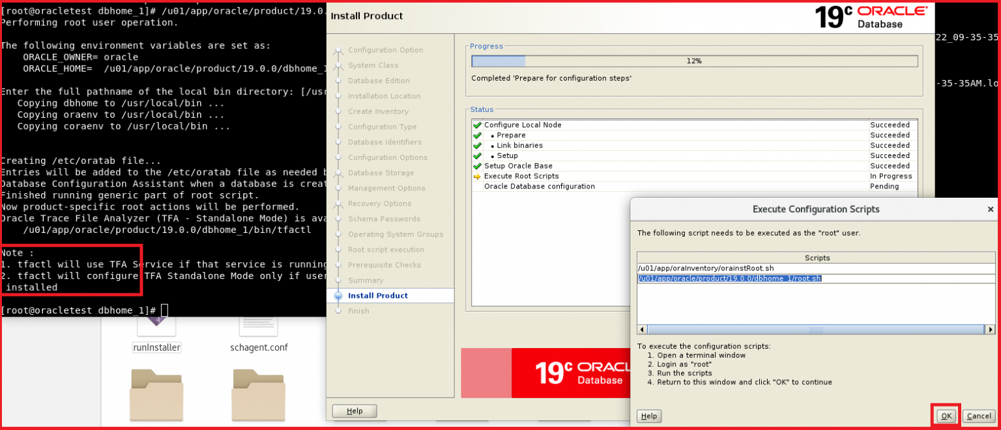Screen dimensions: 1001x430
Task: Click the right arrow of the Scripts horizontal scrollbar
Action: click(989, 329)
